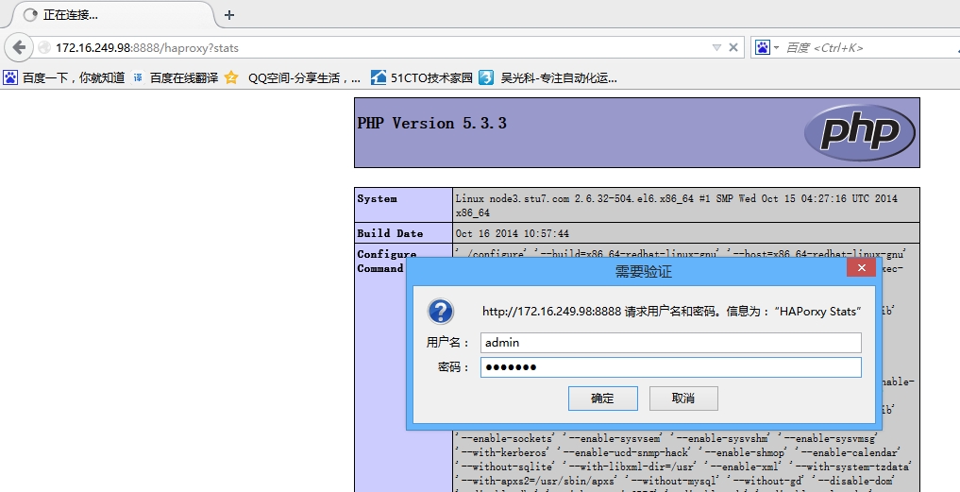Click the Build Date table label
The width and height of the screenshot is (960, 492).
[x=390, y=233]
